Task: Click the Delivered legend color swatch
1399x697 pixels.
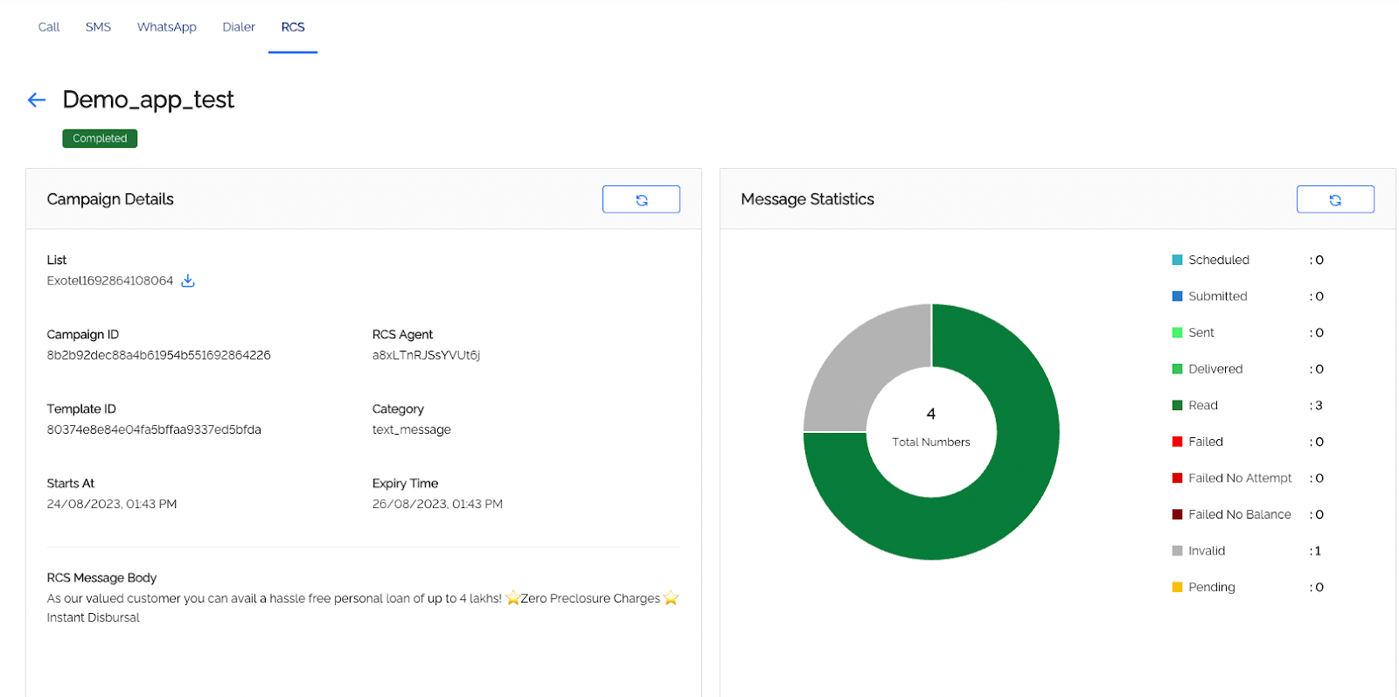Action: tap(1177, 369)
